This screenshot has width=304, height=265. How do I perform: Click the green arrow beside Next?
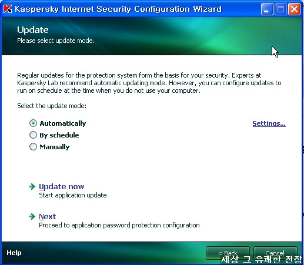coord(32,216)
